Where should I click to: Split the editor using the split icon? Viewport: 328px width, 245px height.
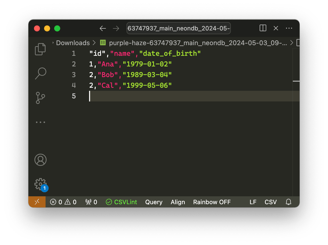pyautogui.click(x=263, y=28)
